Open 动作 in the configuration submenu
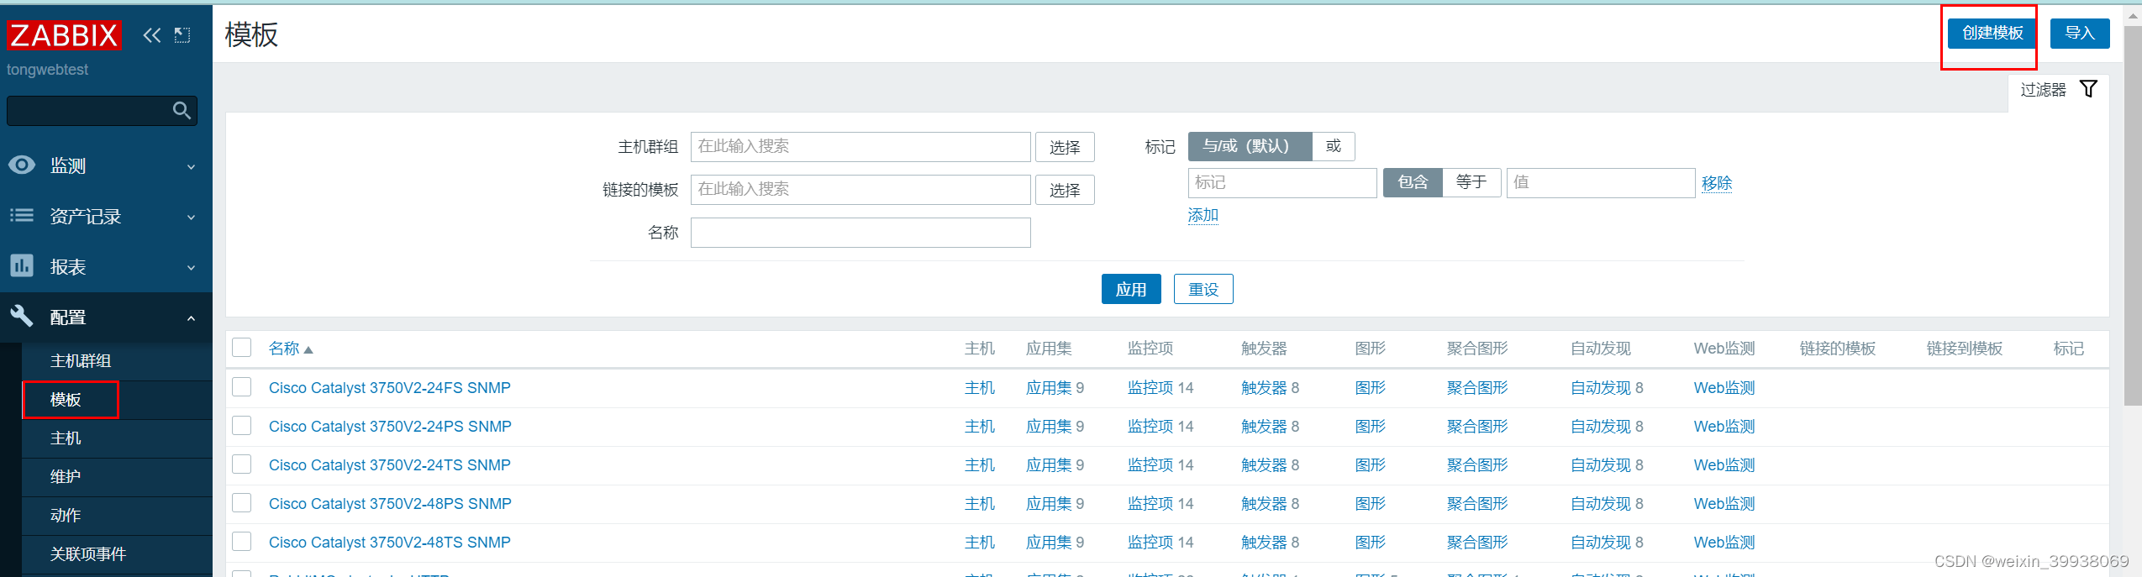Image resolution: width=2142 pixels, height=577 pixels. tap(66, 516)
